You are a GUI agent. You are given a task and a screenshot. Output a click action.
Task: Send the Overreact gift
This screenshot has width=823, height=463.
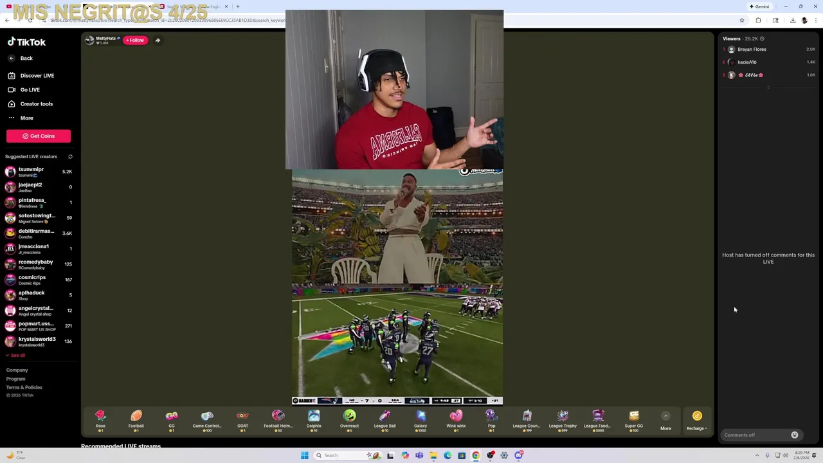[x=349, y=421]
